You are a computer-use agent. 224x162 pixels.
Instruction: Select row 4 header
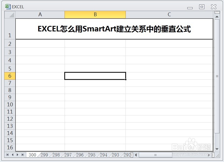10,60
